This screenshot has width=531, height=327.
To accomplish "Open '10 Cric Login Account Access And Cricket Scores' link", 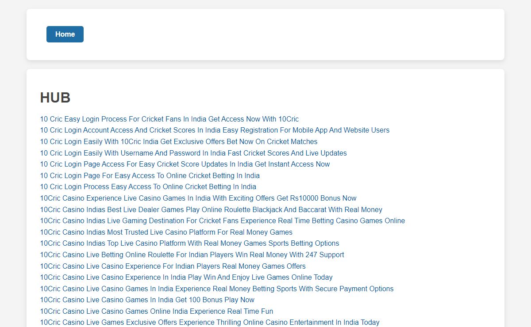I will coord(215,130).
